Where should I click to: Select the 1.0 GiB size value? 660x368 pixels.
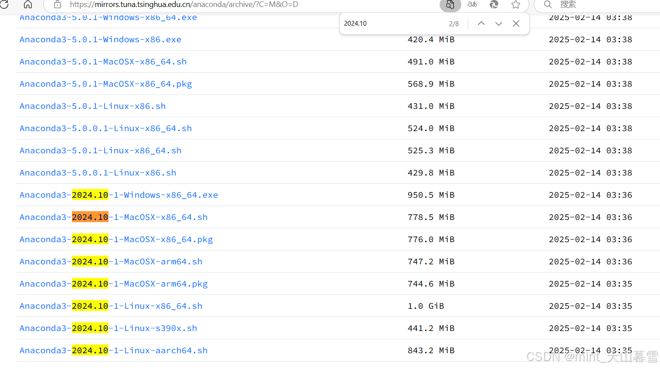(x=426, y=306)
